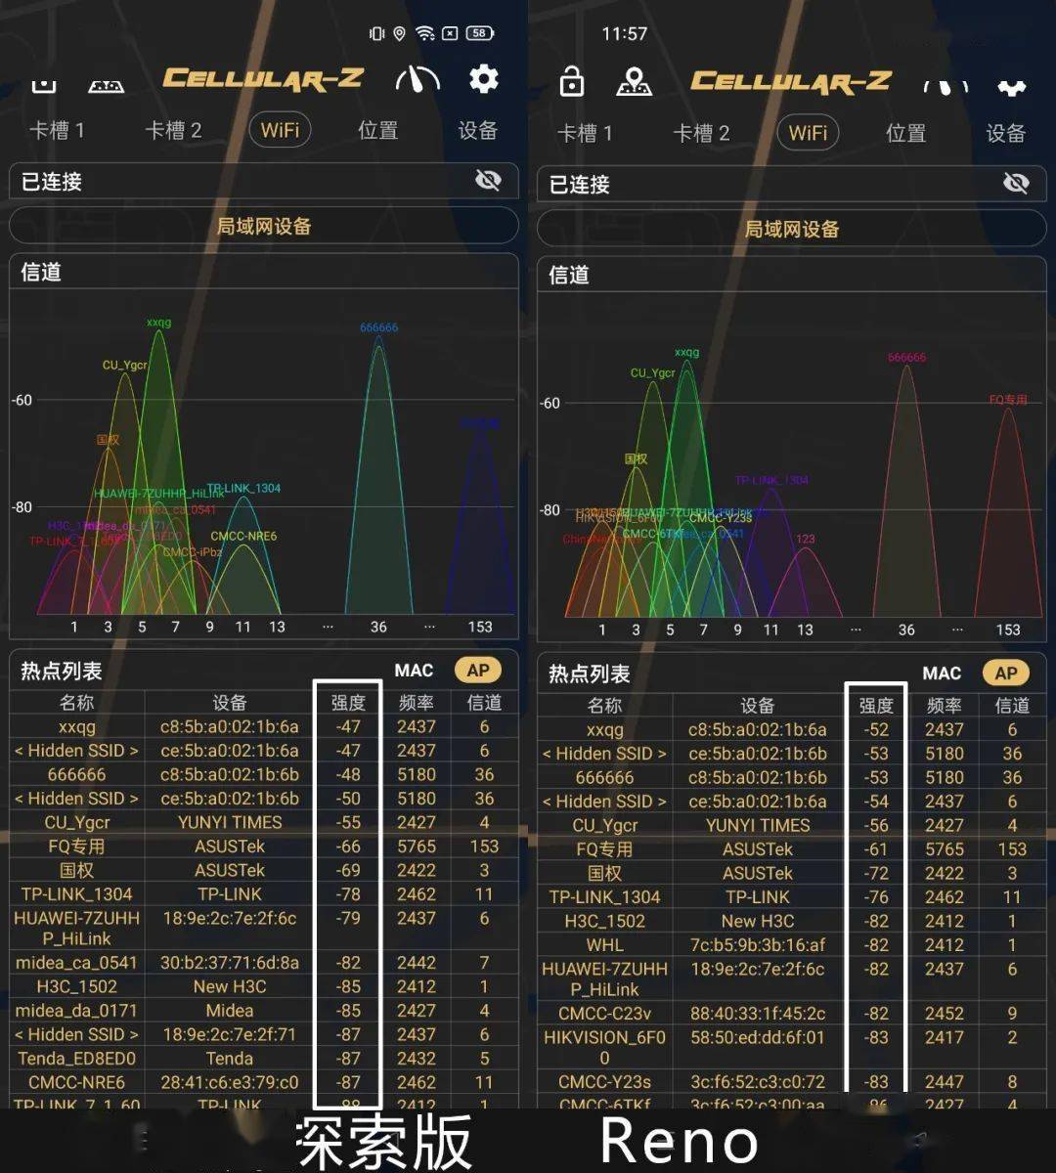
Task: Tap FQ专用 peak label in Reno channel chart
Action: pos(1008,400)
